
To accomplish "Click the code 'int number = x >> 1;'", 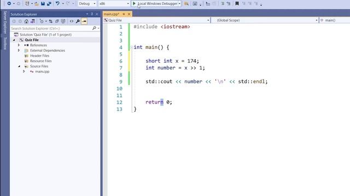I will (175, 68).
